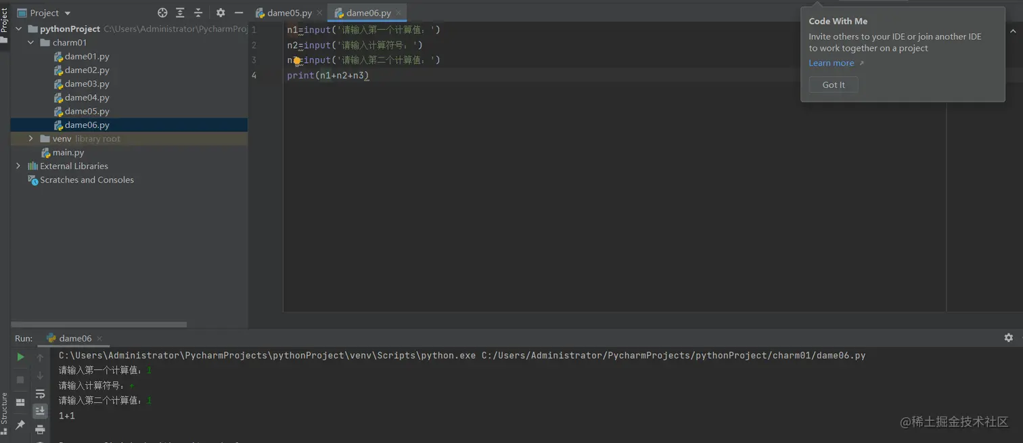Click the intention bulb on line 3
Image resolution: width=1023 pixels, height=443 pixels.
point(296,61)
